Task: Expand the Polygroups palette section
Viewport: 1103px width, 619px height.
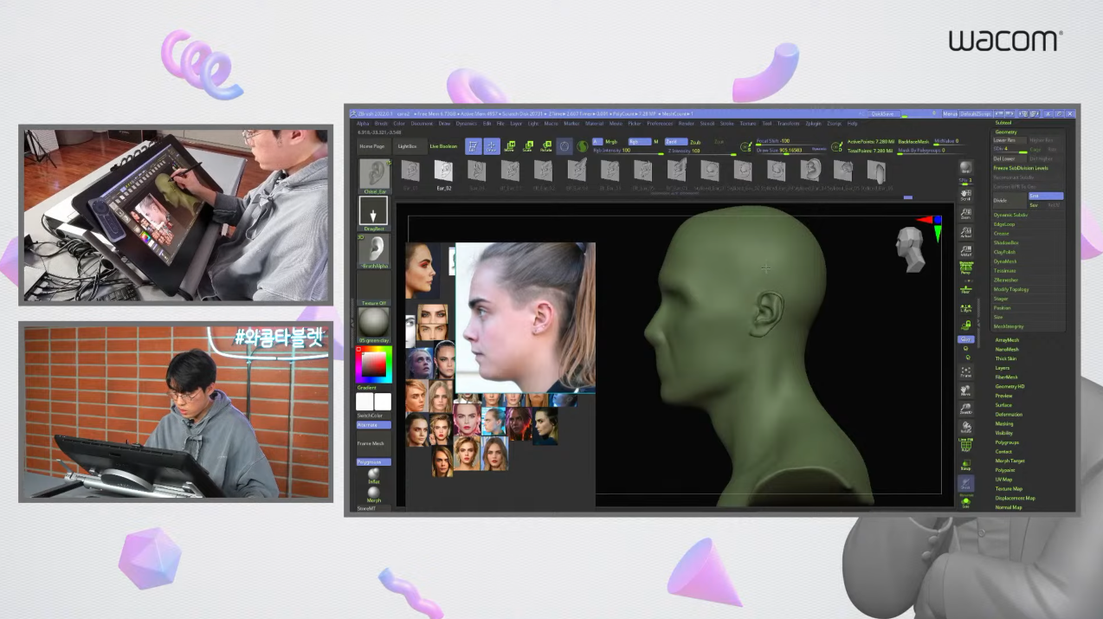Action: [x=1007, y=442]
